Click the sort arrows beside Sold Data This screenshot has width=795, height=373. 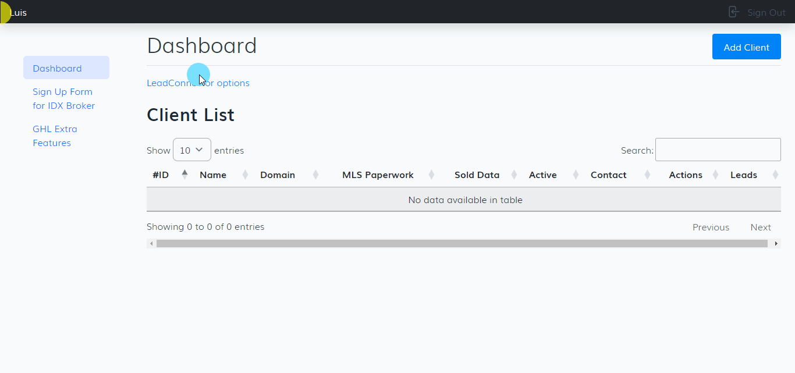pos(514,175)
